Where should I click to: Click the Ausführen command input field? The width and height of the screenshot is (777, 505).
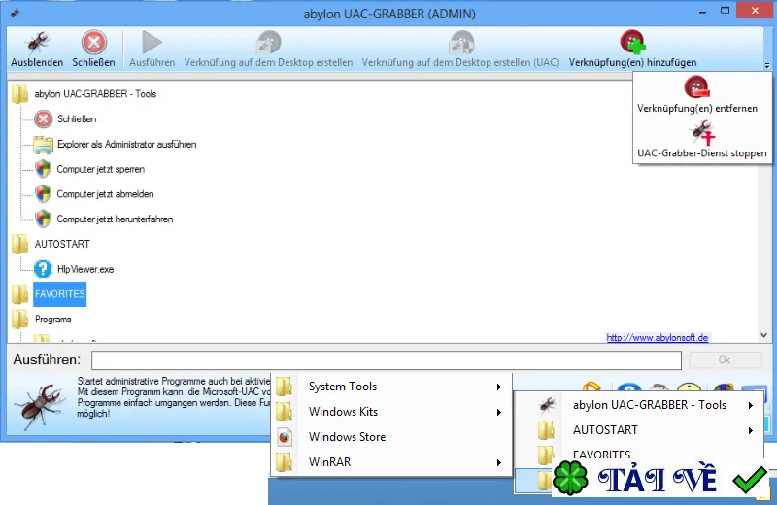click(x=386, y=360)
